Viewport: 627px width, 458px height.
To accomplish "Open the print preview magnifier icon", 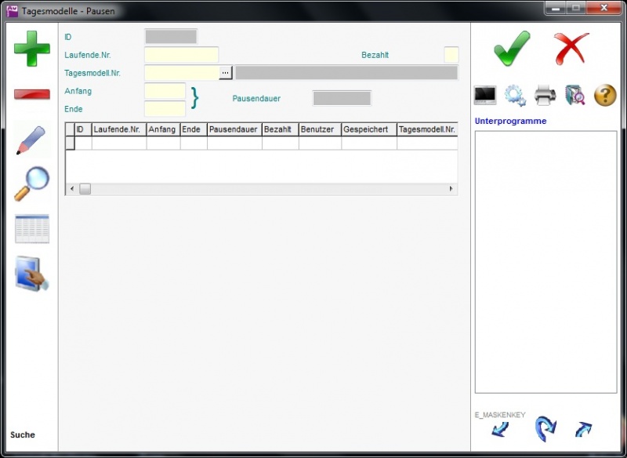I will [x=575, y=96].
